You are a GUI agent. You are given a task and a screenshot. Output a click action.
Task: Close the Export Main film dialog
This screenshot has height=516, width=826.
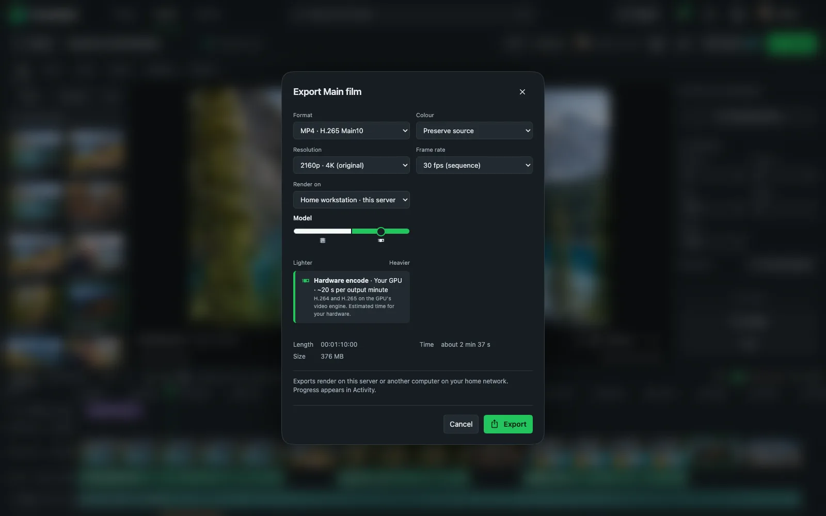(522, 92)
